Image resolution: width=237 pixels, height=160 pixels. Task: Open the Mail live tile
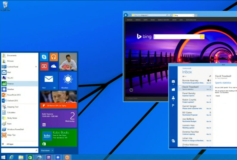point(49,81)
